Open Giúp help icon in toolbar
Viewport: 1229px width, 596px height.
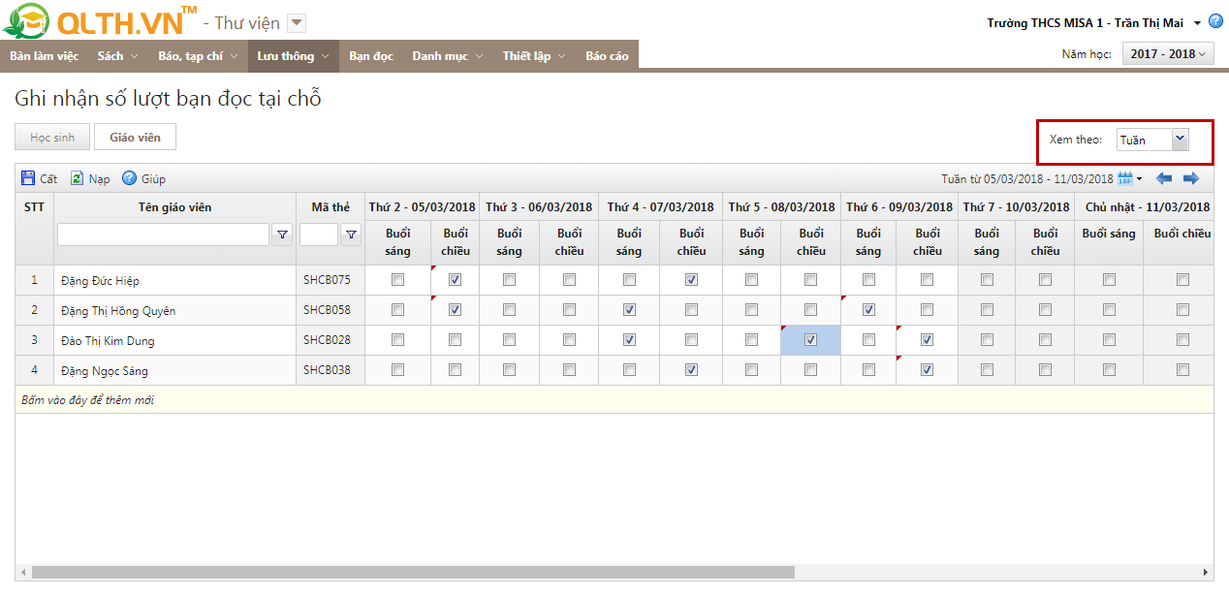[129, 178]
